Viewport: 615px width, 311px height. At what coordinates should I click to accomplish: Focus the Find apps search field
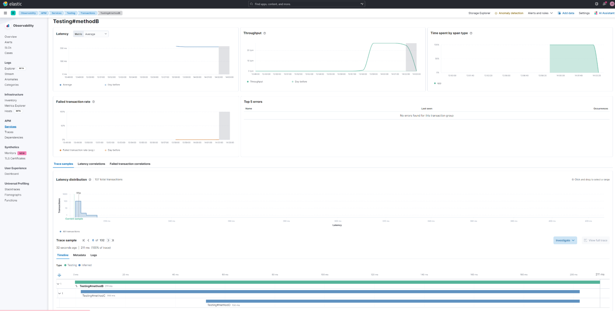coord(306,4)
